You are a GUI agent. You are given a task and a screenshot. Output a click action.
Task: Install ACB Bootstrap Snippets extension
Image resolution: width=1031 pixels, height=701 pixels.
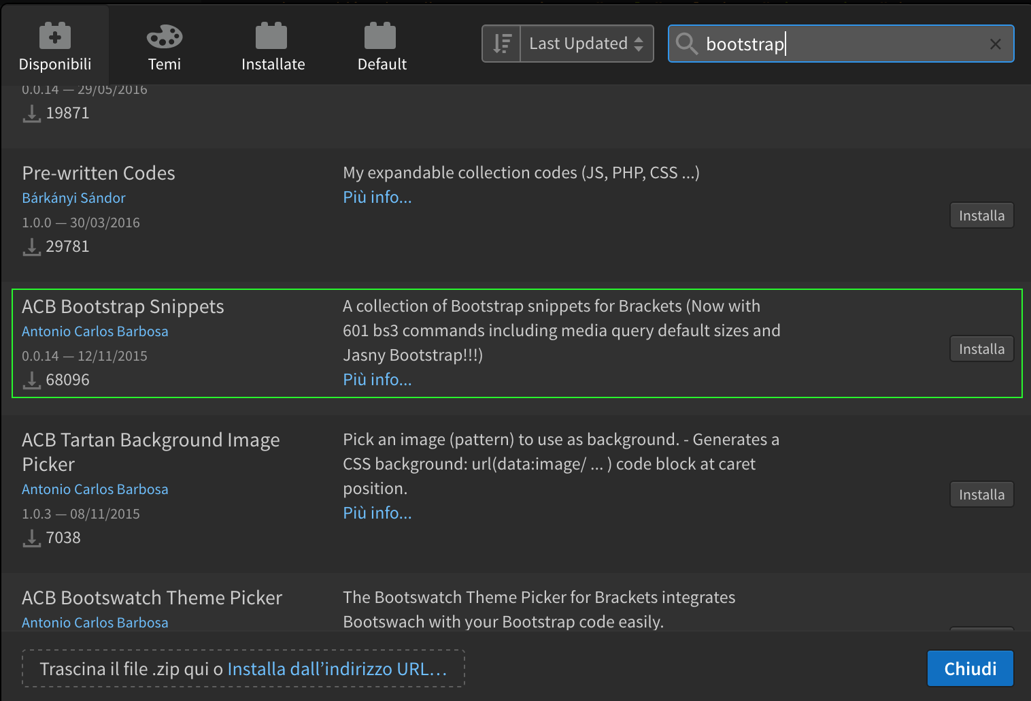tap(981, 349)
